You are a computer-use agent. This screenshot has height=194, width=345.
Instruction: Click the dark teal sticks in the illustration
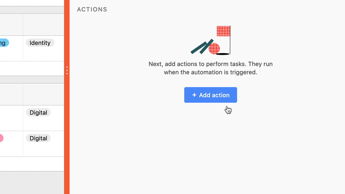pos(202,46)
